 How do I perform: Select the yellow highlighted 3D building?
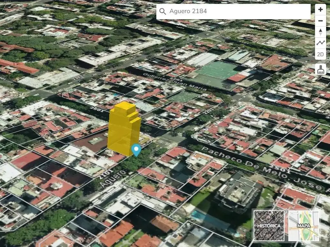click(124, 129)
